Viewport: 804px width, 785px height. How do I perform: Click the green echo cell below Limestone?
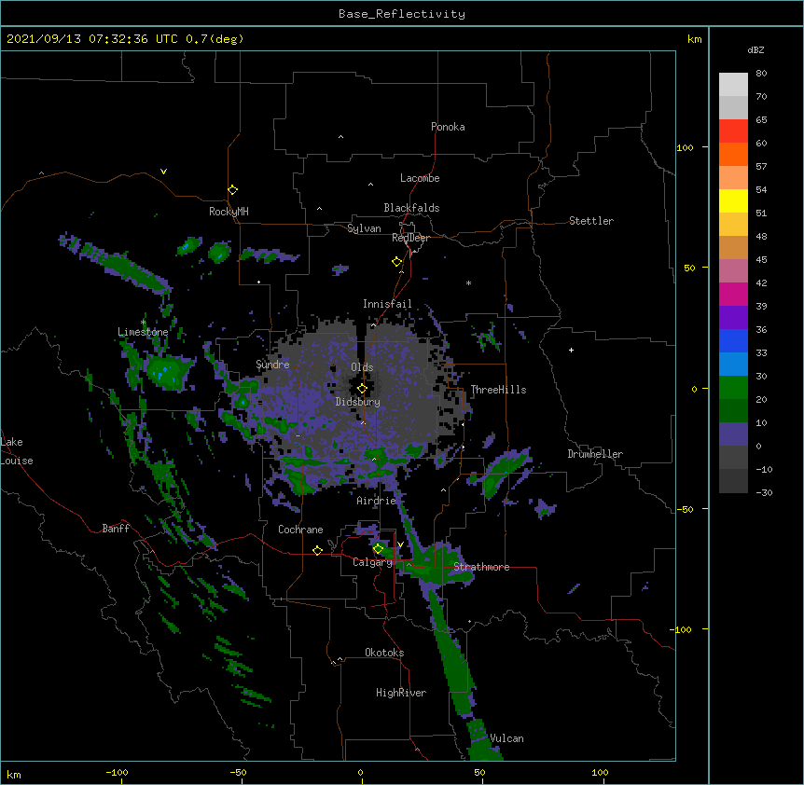pos(167,371)
